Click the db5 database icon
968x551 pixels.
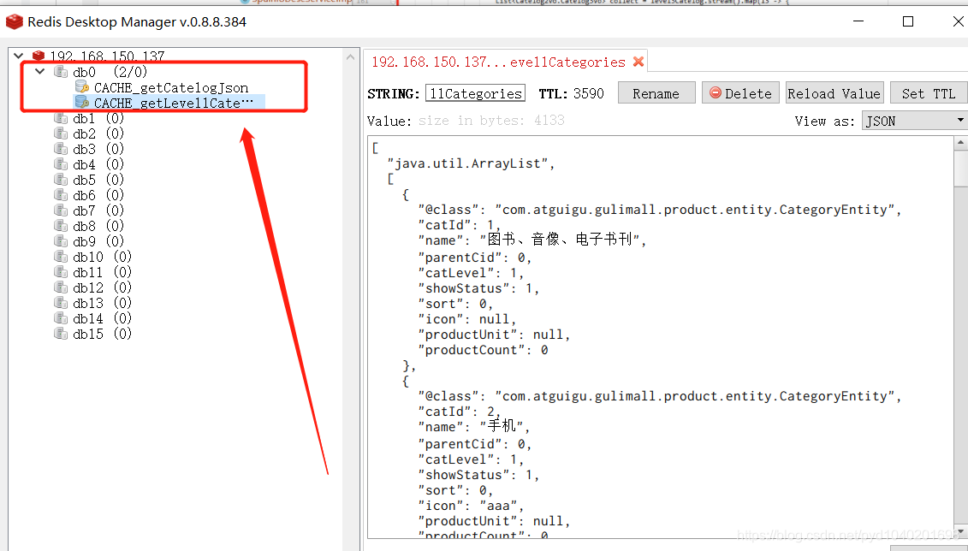(61, 180)
